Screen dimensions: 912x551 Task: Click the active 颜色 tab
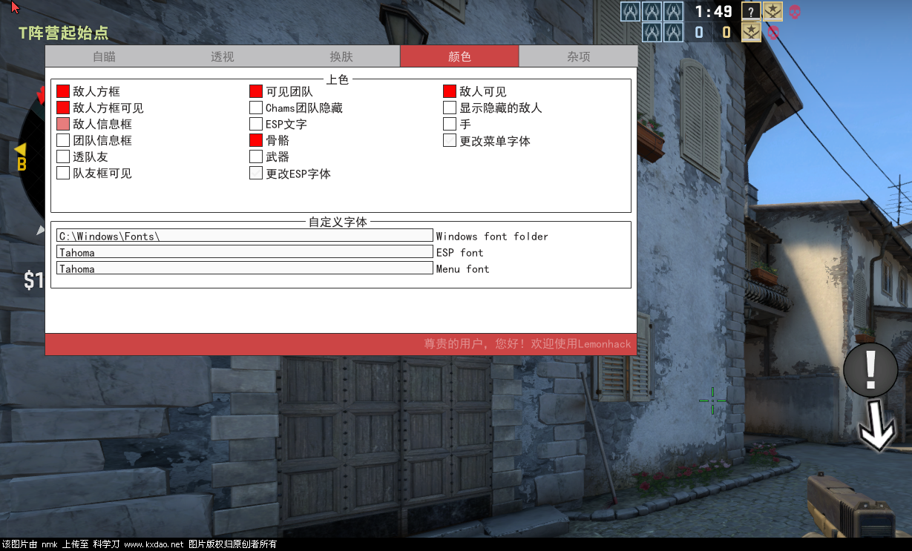coord(459,56)
